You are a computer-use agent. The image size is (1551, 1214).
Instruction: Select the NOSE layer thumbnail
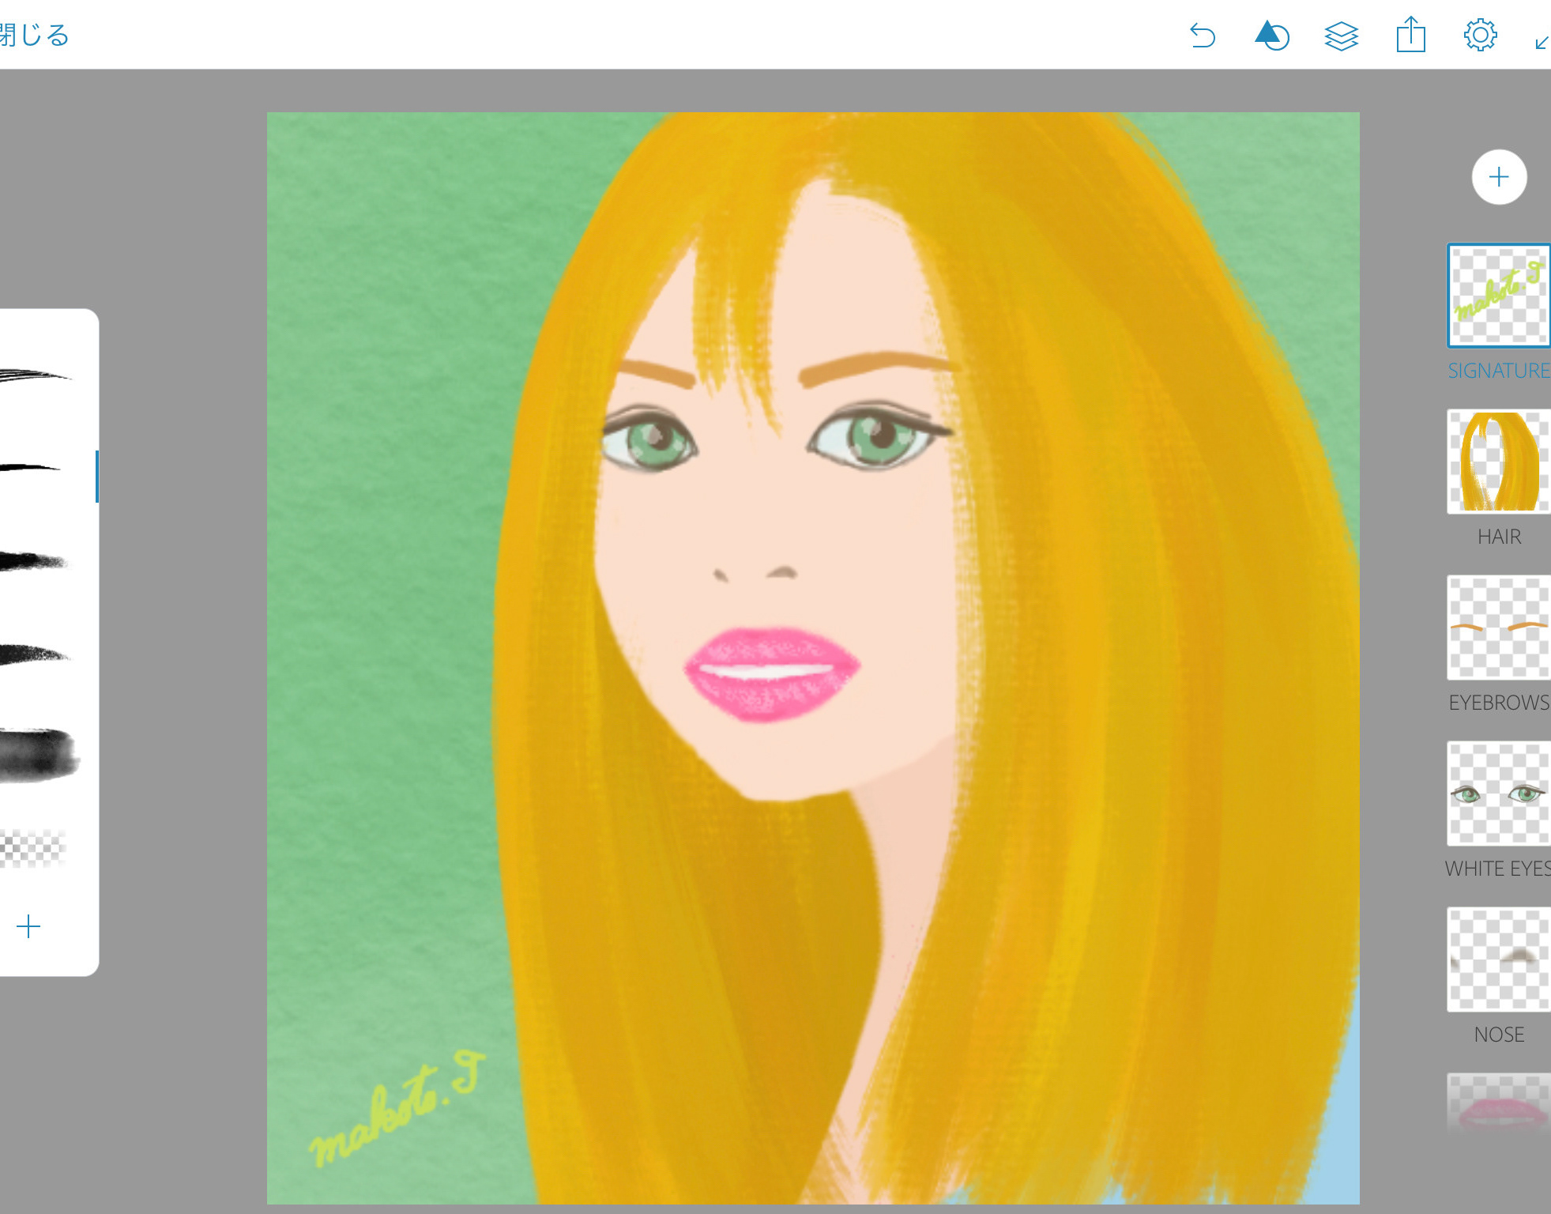point(1498,960)
